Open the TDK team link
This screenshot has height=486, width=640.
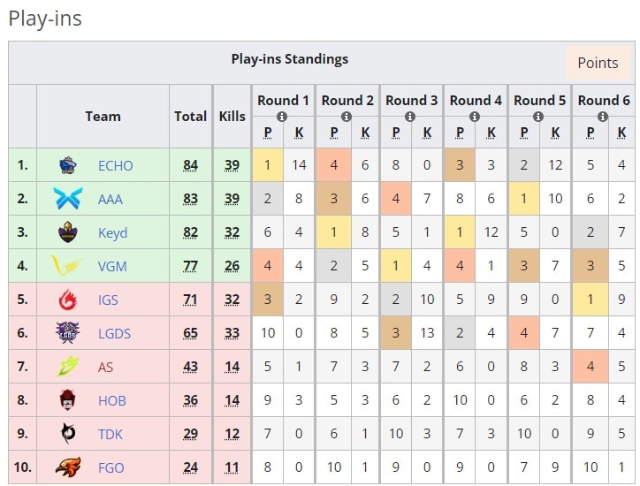(111, 434)
